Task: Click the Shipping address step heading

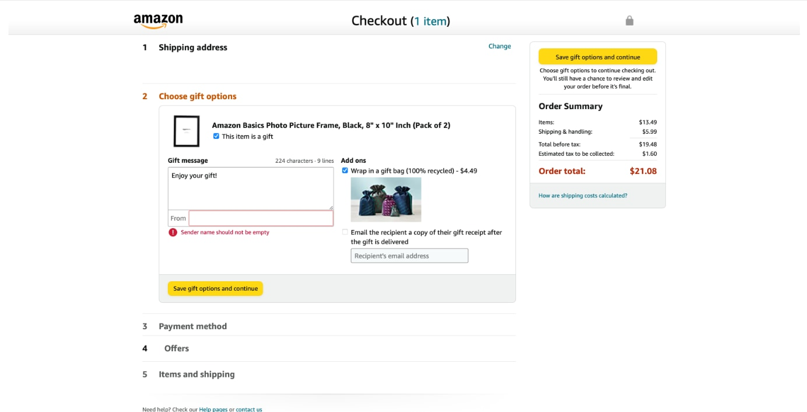Action: (193, 47)
